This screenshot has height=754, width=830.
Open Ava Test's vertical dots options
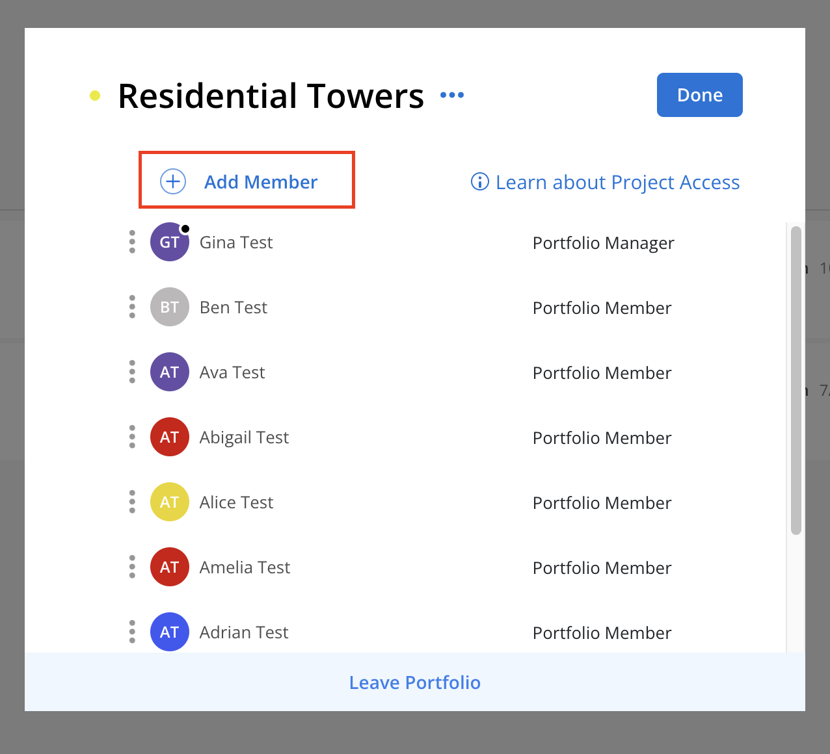[x=132, y=372]
